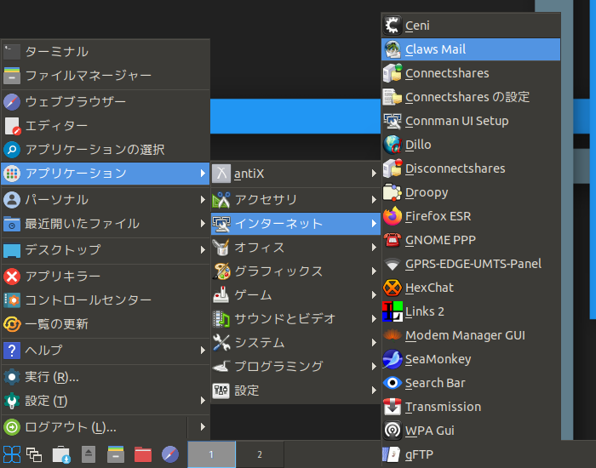This screenshot has width=596, height=468.
Task: Launch the WPA Gui icon
Action: click(392, 431)
